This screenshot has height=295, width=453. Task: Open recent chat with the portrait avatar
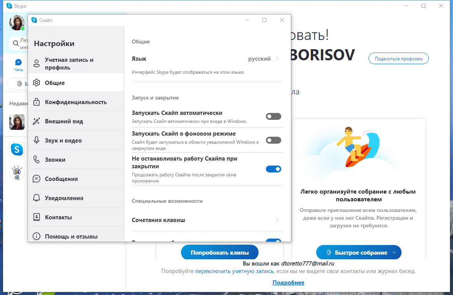17,122
